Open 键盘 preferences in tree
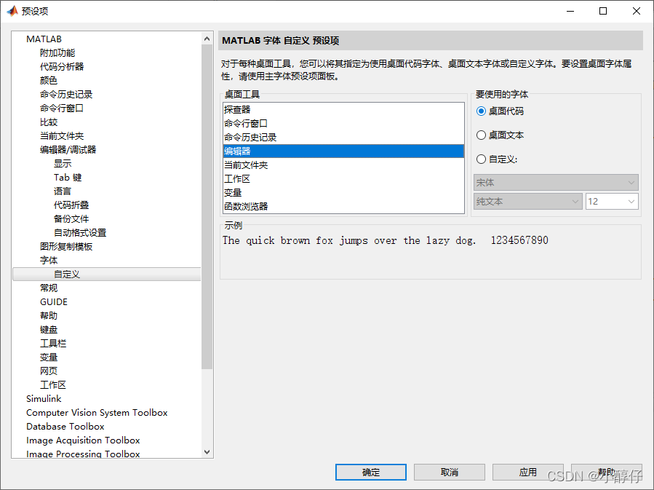Image resolution: width=654 pixels, height=490 pixels. [49, 329]
